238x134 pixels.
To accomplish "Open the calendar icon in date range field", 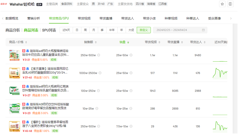I will point(203,30).
